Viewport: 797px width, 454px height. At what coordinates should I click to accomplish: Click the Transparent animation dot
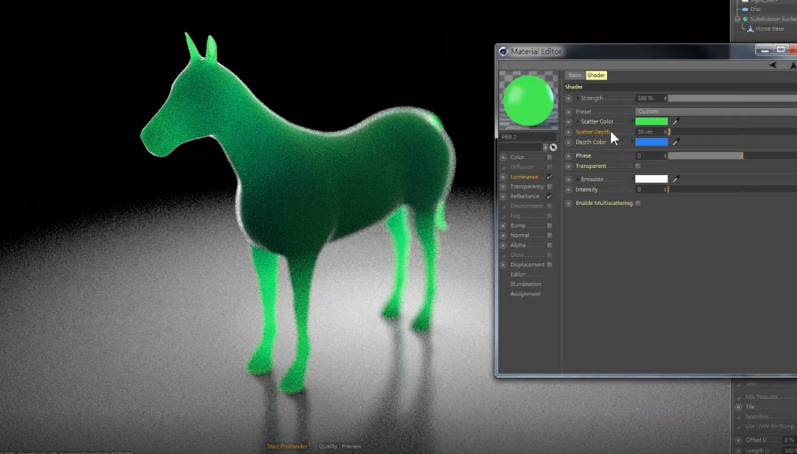(568, 166)
